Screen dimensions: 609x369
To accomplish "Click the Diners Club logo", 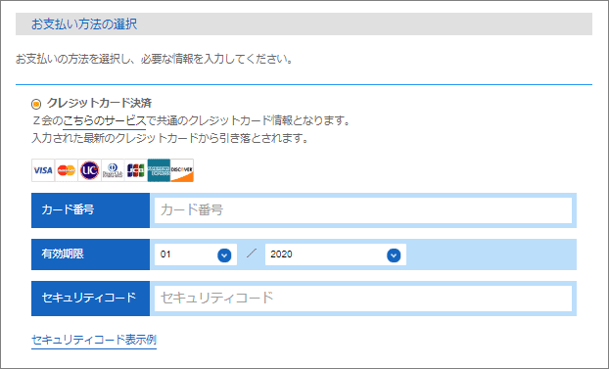I will coord(113,170).
